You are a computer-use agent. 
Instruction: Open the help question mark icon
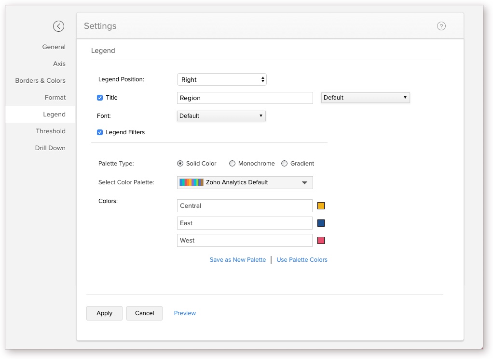pos(441,26)
